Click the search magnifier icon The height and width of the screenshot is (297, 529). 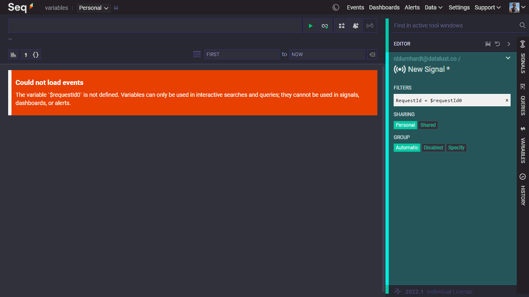click(x=522, y=25)
